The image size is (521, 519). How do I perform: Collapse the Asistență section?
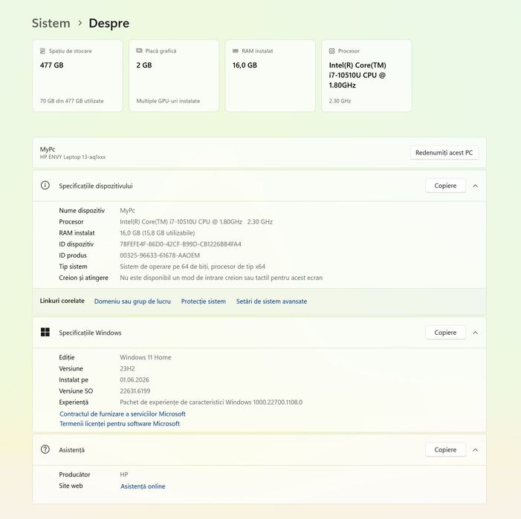(x=476, y=450)
